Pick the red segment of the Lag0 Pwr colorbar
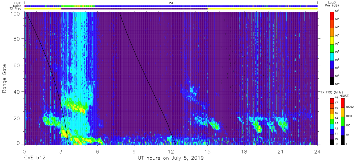Image resolution: width=357 pixels, height=164 pixels. click(x=332, y=16)
